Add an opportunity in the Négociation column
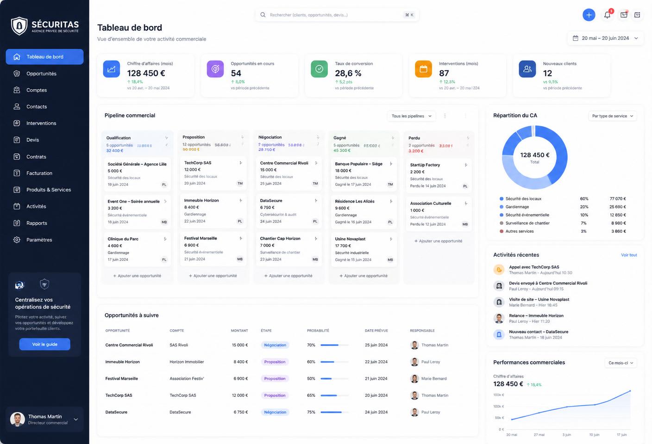The image size is (652, 444). 288,276
